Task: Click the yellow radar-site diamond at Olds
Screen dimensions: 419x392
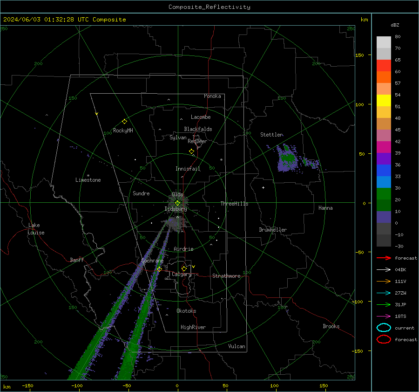Action: 177,203
